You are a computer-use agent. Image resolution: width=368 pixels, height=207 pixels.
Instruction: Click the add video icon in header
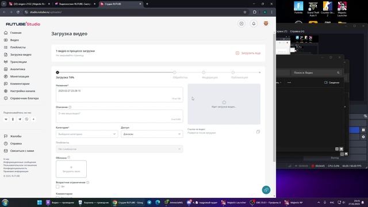pyautogui.click(x=241, y=24)
